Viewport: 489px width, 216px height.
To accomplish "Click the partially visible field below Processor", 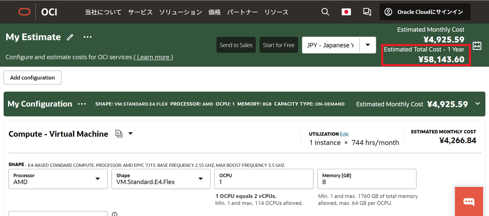I will tap(58, 214).
